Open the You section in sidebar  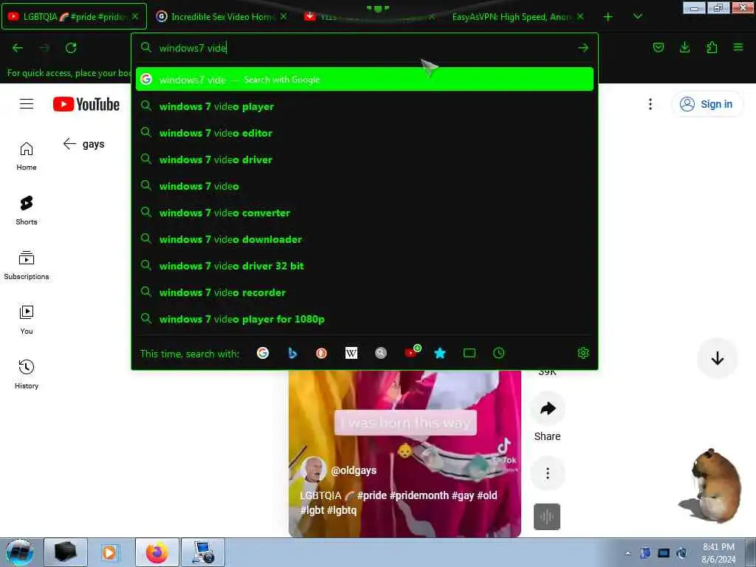click(x=27, y=320)
